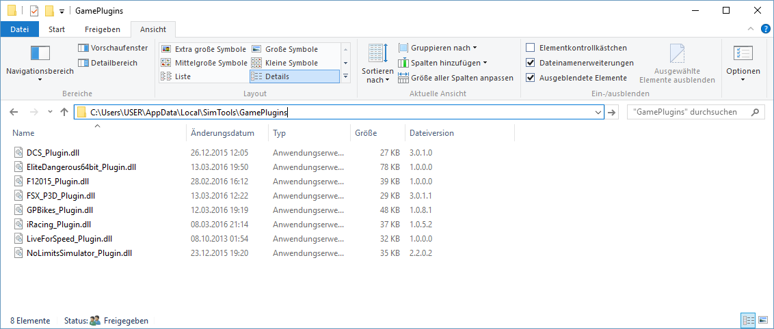Image resolution: width=774 pixels, height=329 pixels.
Task: Choose the Details layout option
Action: point(294,76)
